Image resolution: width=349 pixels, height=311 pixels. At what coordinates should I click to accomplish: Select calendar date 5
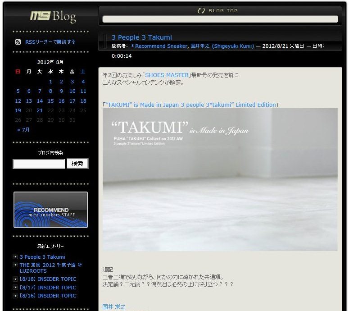(18, 91)
